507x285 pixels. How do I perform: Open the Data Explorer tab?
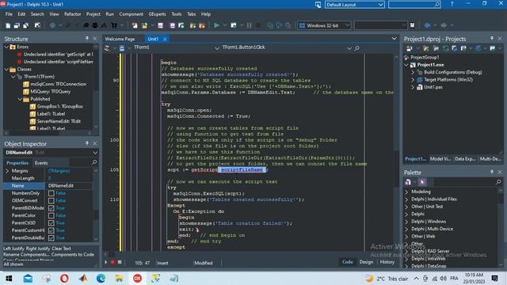point(465,158)
